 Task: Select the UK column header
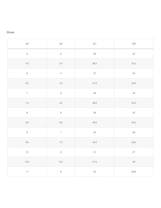61,44
